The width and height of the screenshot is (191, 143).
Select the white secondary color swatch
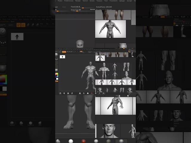point(57,79)
